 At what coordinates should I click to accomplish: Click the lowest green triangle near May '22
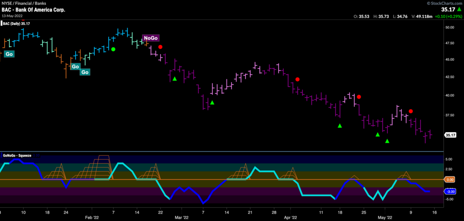(x=387, y=141)
